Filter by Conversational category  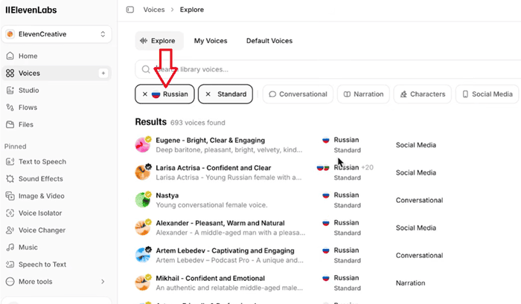coord(298,94)
